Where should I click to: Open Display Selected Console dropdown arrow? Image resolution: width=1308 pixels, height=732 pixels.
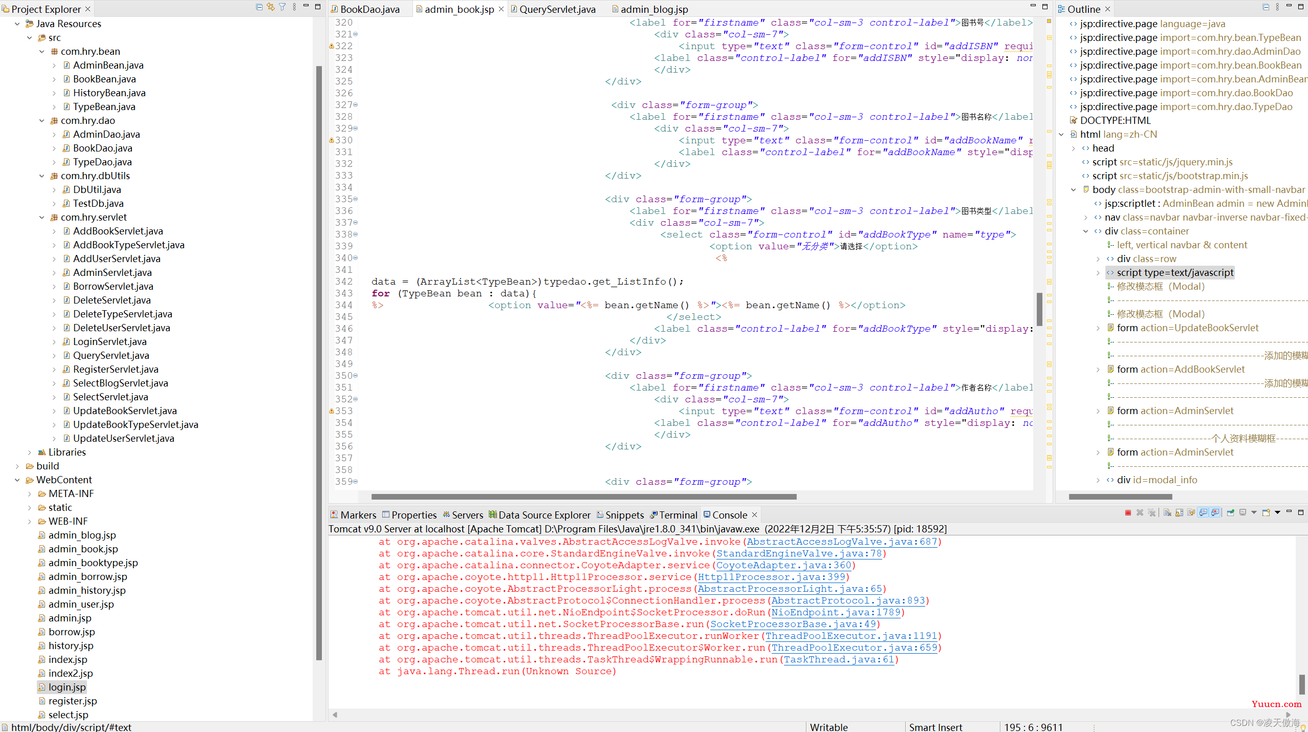click(x=1254, y=512)
